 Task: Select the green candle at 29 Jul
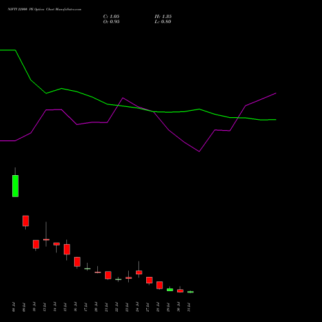point(170,290)
